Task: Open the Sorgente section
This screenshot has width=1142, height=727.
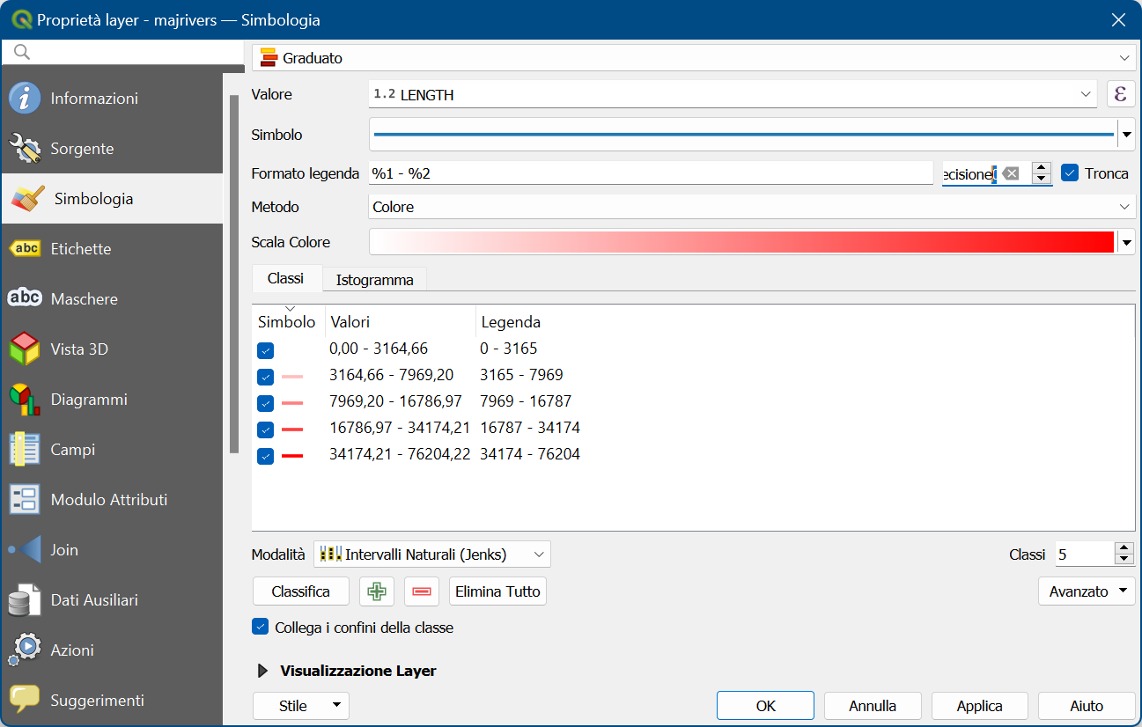Action: coord(111,149)
